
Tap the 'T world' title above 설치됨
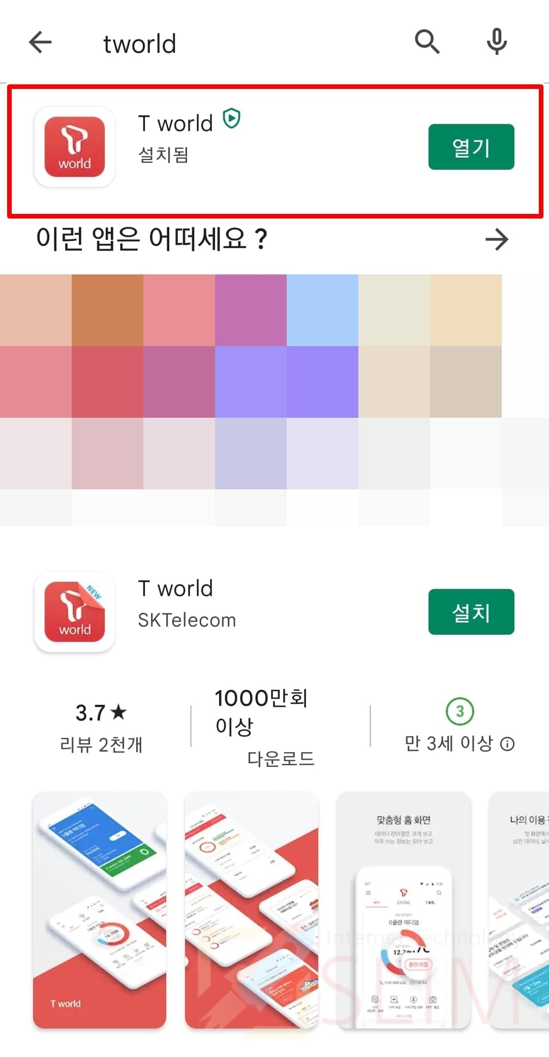coord(175,123)
